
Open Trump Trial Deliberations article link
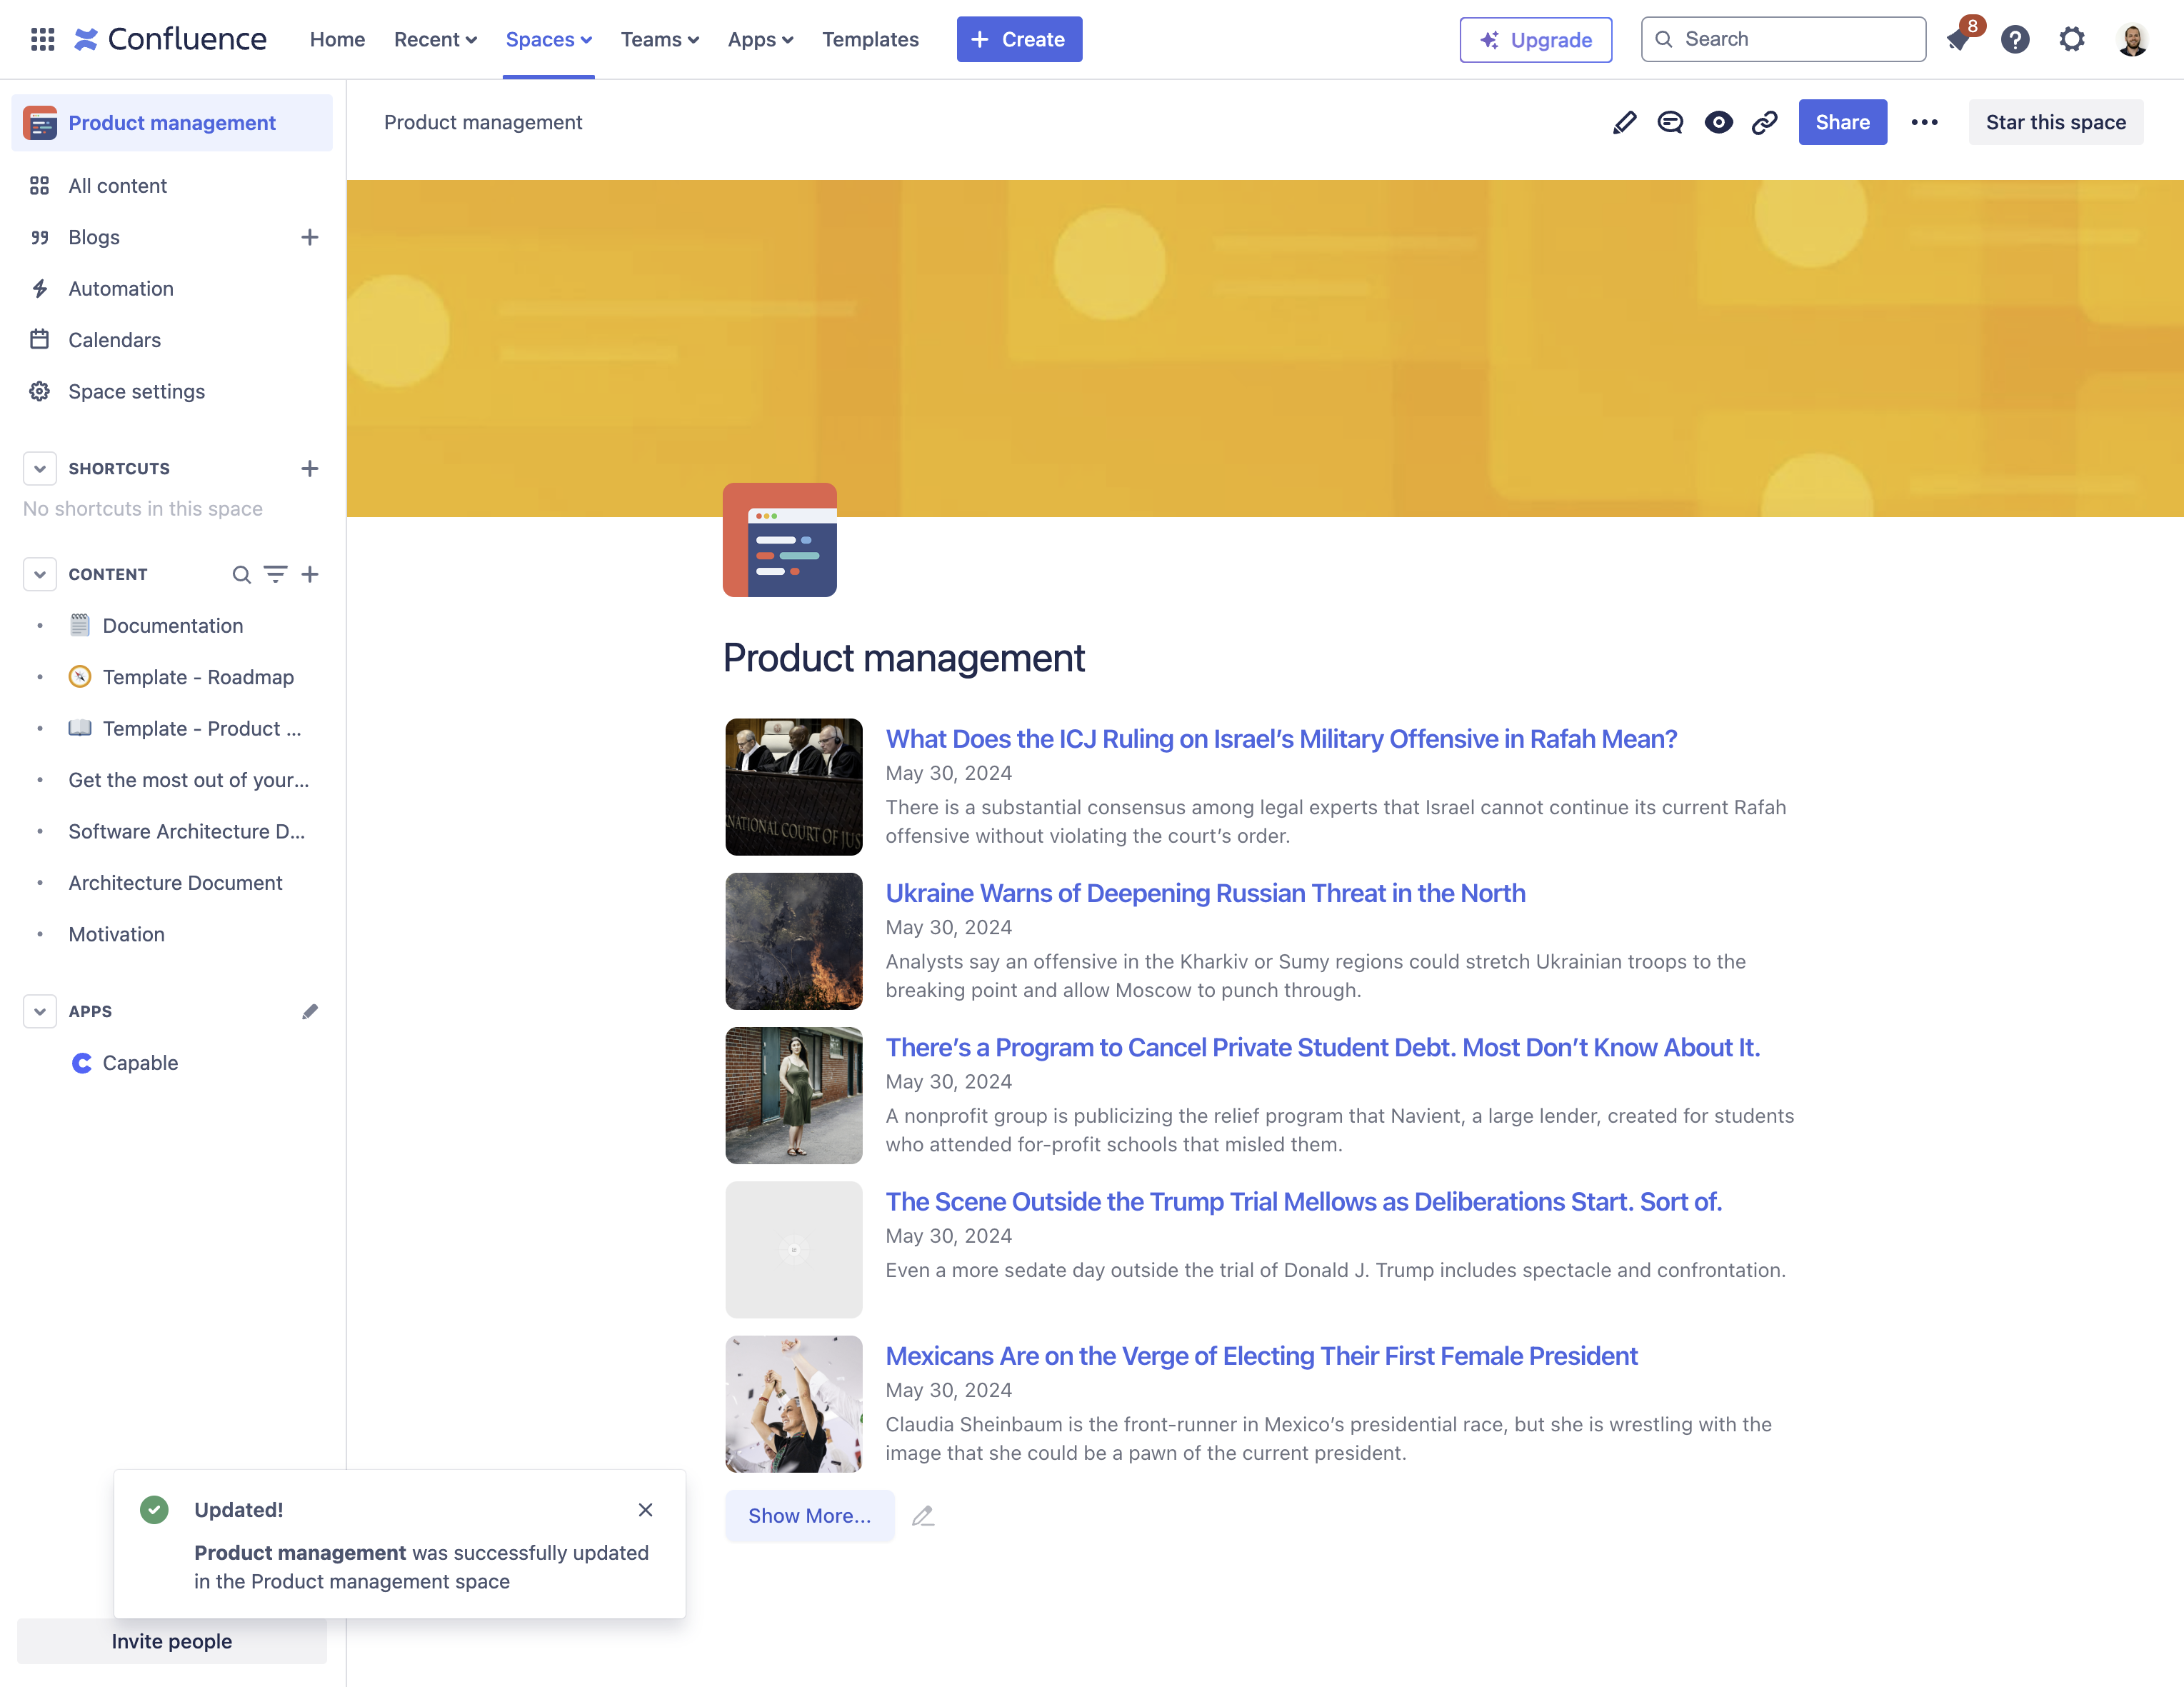[1303, 1202]
